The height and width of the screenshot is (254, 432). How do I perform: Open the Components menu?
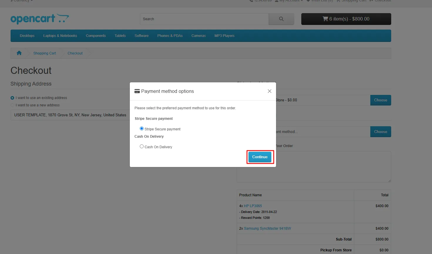pyautogui.click(x=96, y=36)
